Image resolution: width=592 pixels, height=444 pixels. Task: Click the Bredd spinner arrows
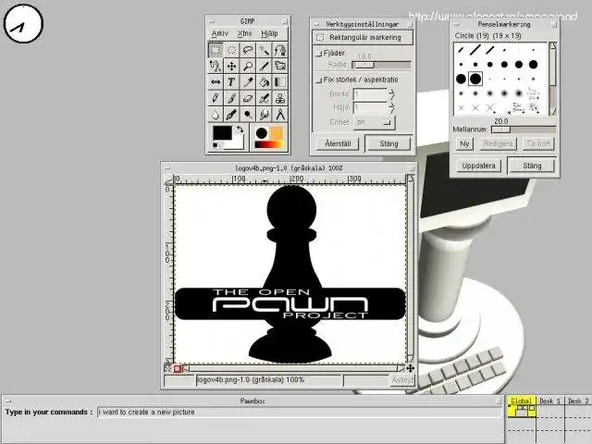point(391,94)
